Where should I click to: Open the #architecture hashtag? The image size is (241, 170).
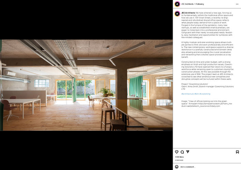click(x=187, y=94)
